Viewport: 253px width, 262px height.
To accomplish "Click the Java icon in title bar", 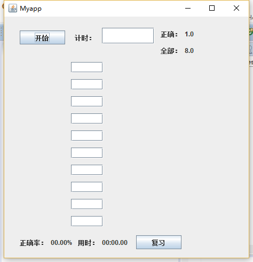I will 13,8.
